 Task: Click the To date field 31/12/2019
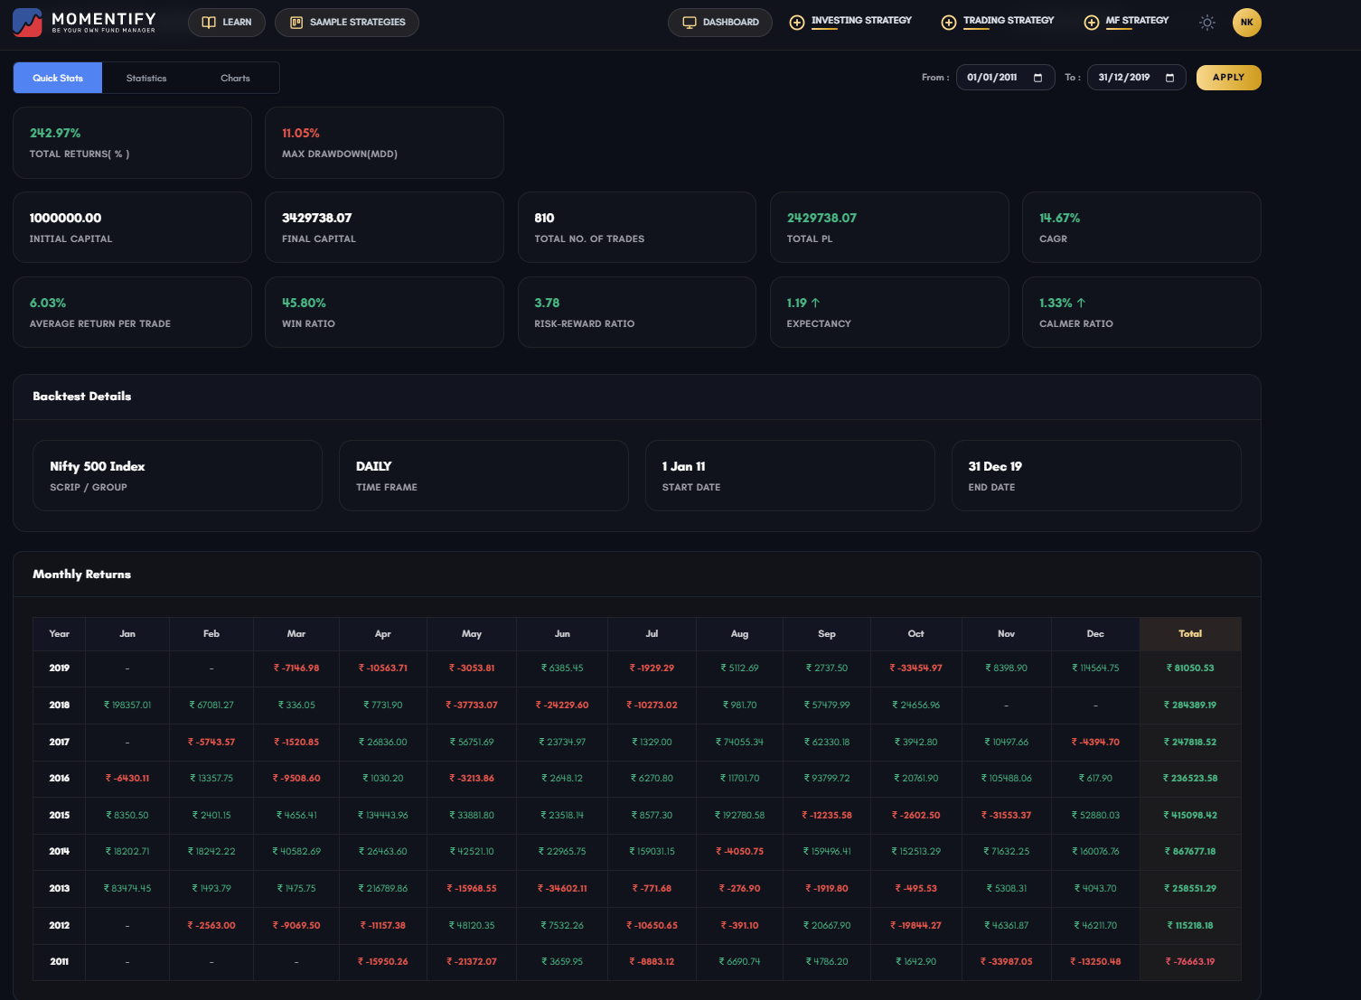[x=1137, y=78]
